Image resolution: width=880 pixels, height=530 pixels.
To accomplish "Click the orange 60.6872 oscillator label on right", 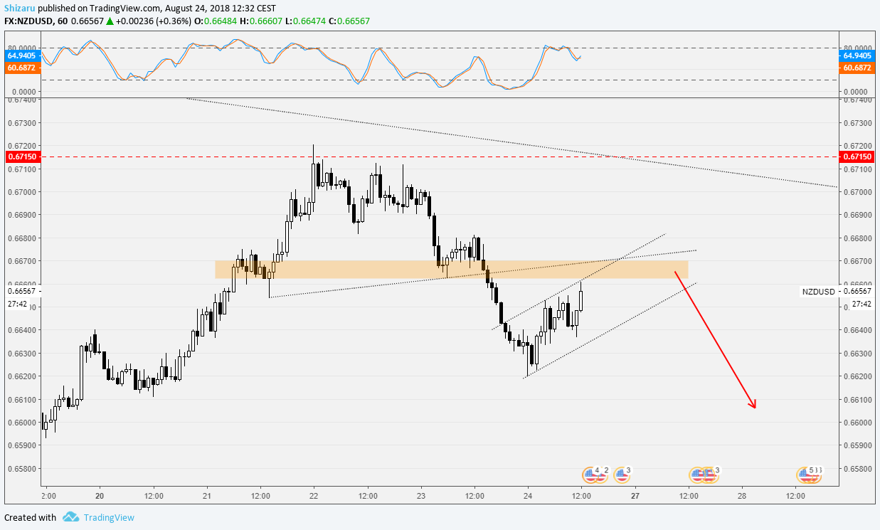I will (857, 67).
